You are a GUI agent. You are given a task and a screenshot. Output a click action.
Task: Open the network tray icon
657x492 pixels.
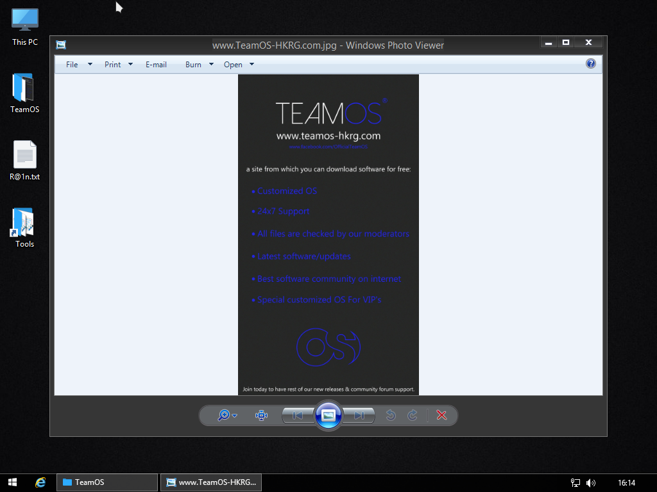pyautogui.click(x=576, y=483)
